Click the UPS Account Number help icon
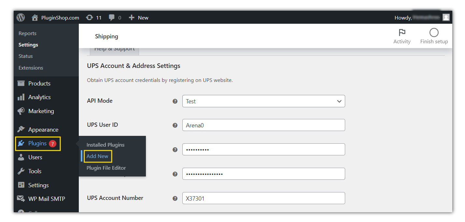 point(175,198)
